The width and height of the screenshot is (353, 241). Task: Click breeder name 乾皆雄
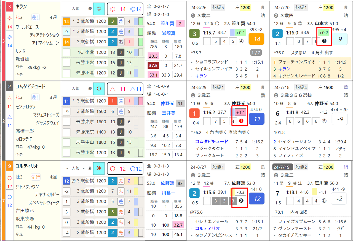point(22,59)
